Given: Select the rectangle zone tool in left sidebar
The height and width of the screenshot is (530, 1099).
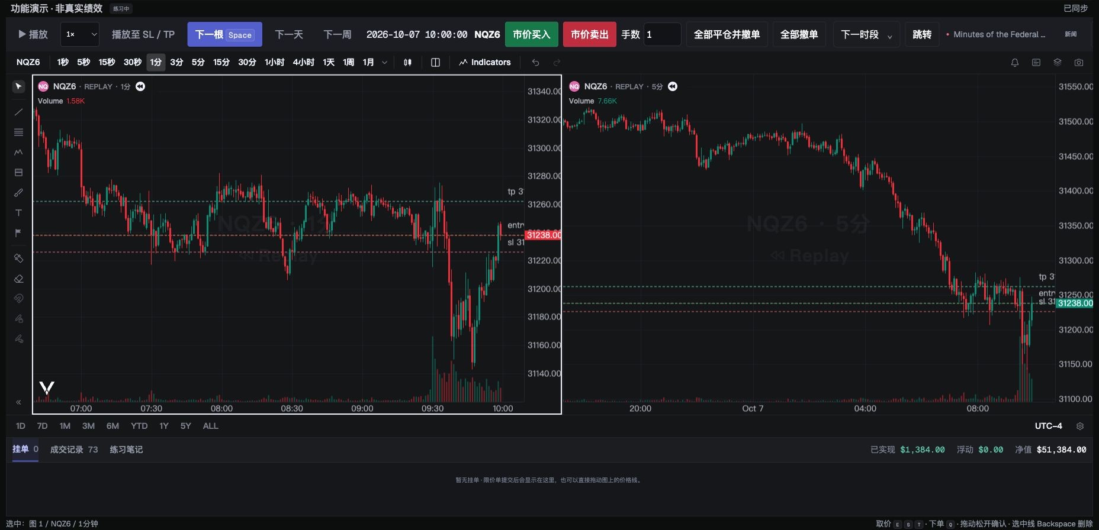Looking at the screenshot, I should 18,173.
